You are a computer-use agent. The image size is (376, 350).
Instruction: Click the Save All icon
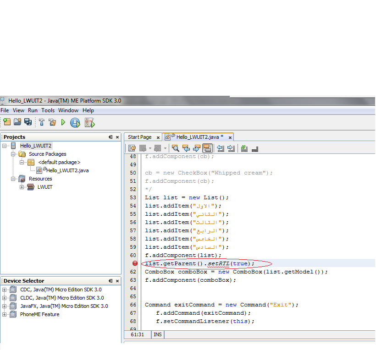pyautogui.click(x=28, y=122)
